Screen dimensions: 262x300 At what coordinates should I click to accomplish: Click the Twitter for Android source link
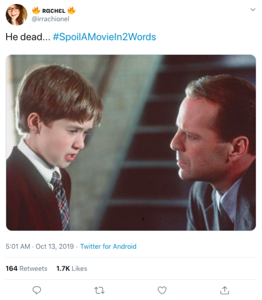click(108, 247)
